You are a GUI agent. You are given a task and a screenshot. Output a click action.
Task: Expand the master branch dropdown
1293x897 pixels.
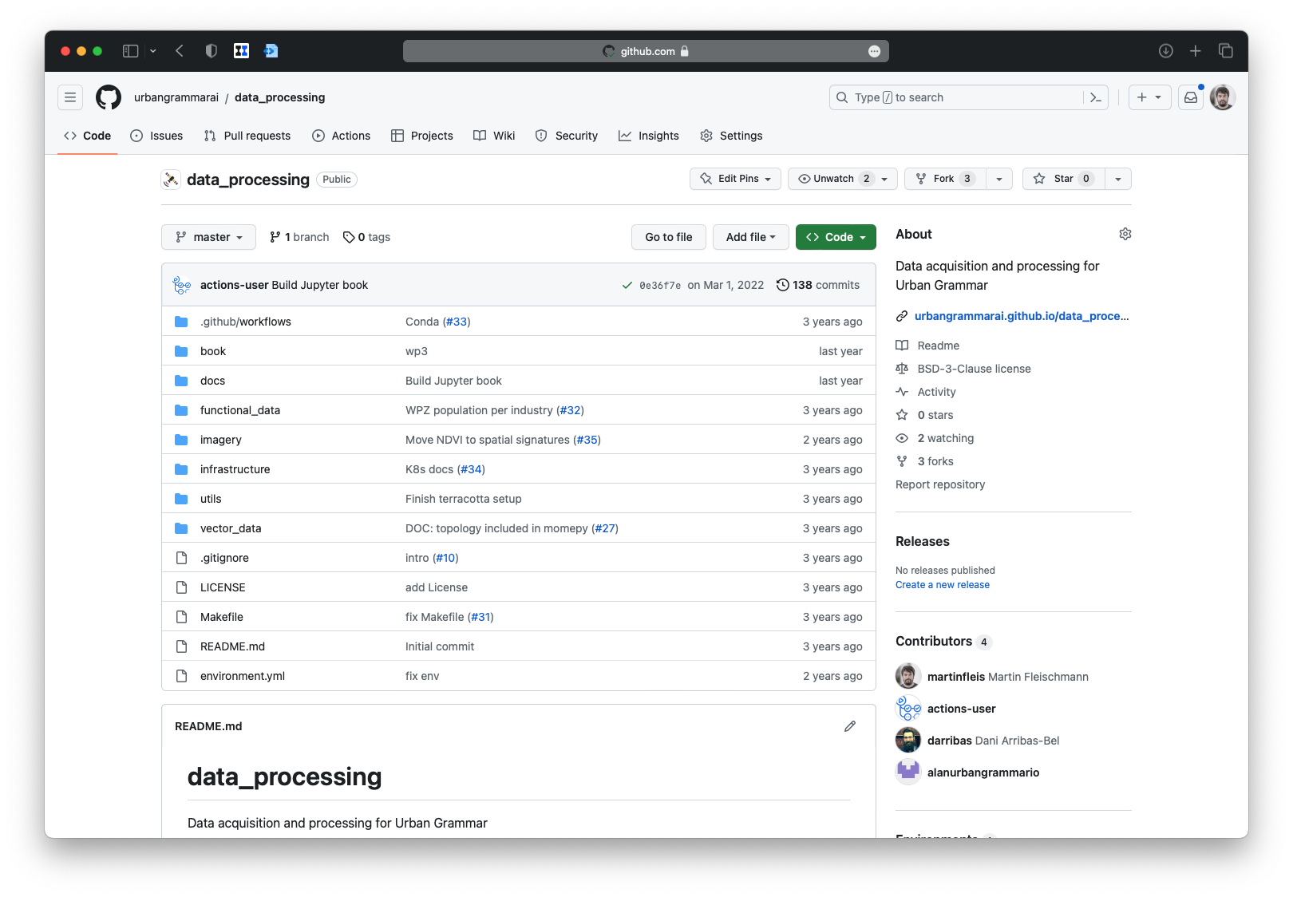(208, 237)
